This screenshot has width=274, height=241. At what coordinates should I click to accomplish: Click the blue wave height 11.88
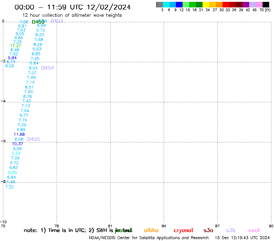[19, 135]
